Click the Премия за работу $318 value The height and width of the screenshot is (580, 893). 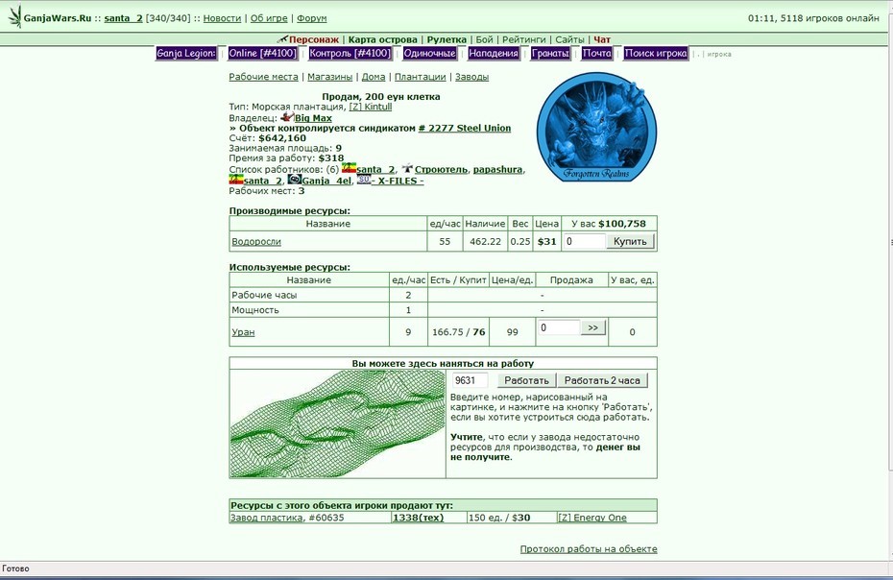tap(331, 158)
